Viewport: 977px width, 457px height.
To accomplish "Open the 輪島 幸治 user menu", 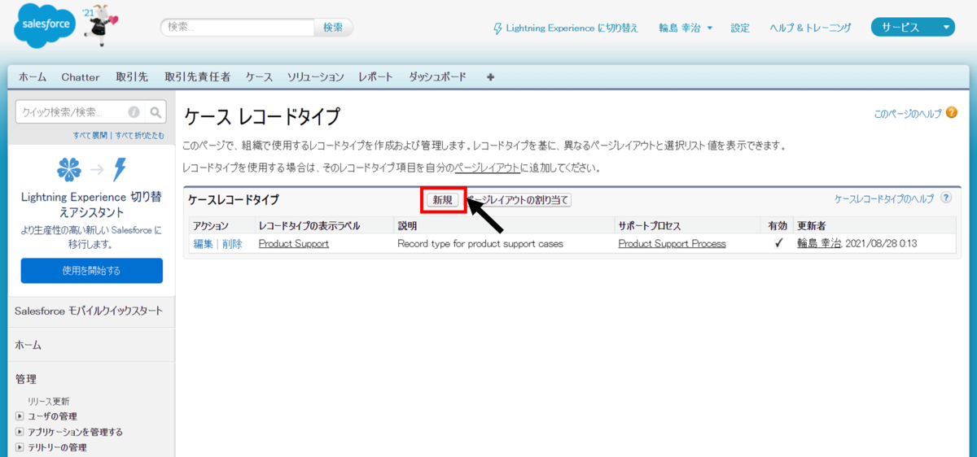I will [686, 28].
